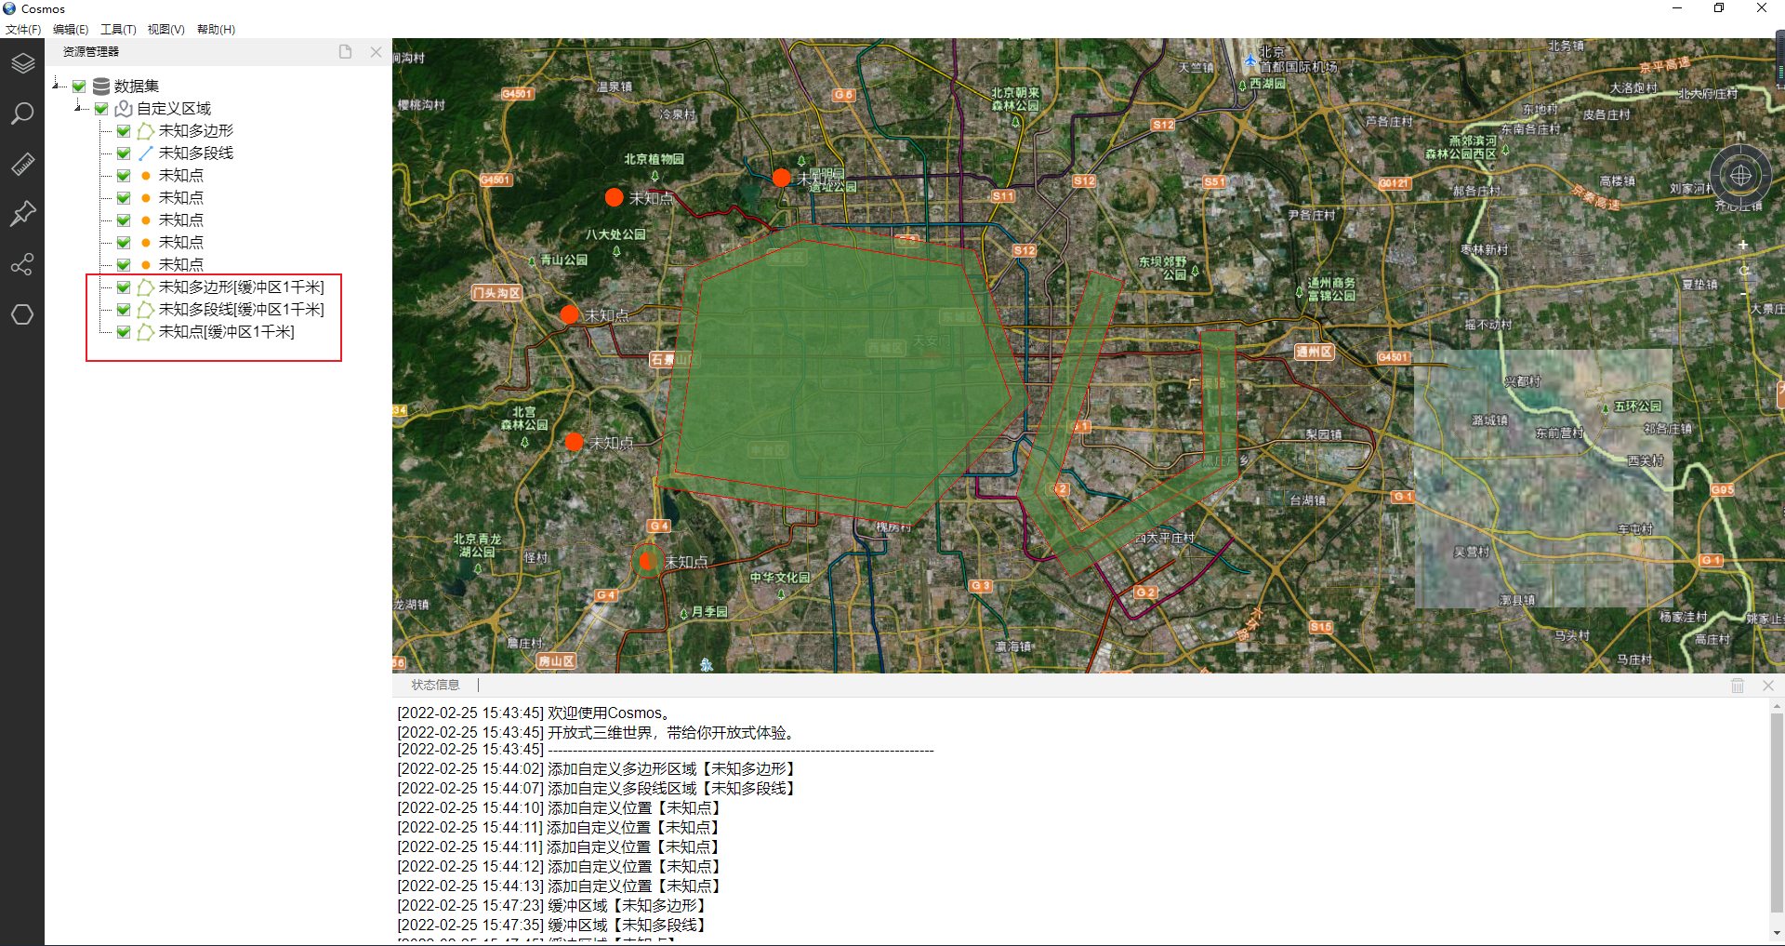Screen dimensions: 1785x946
Task: Click the new document icon in 资源管理器
Action: [x=345, y=52]
